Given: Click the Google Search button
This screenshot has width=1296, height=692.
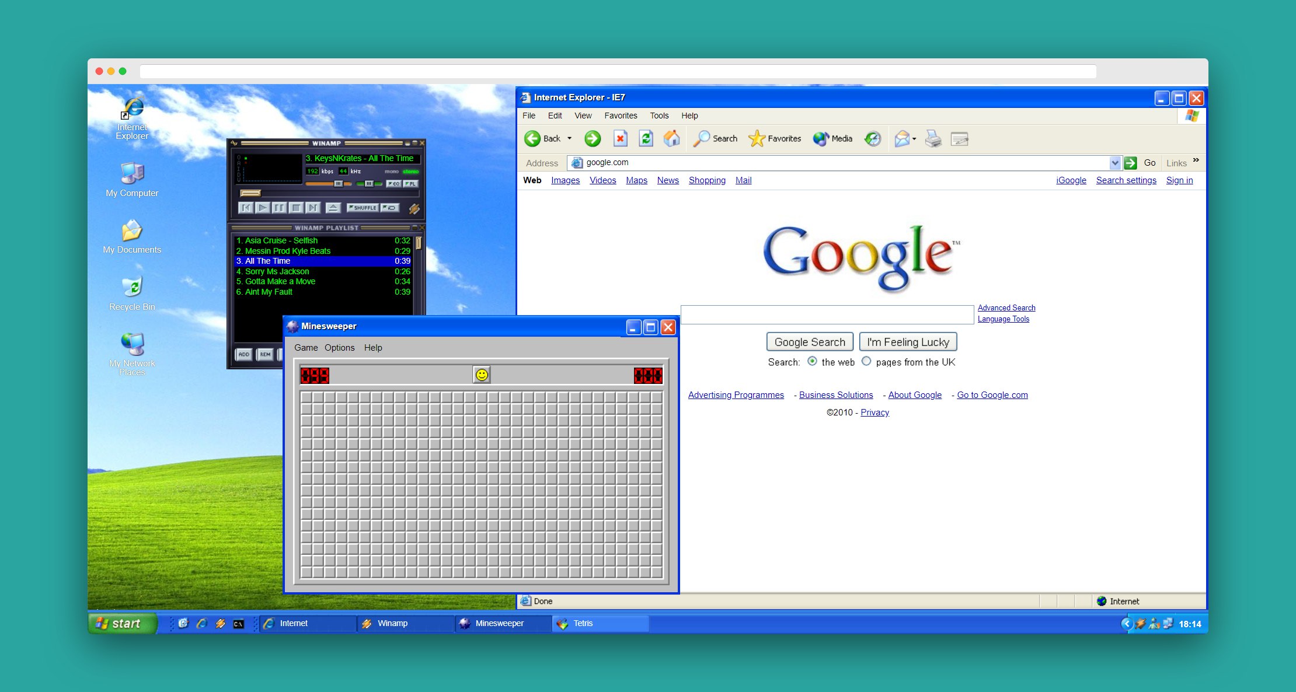Looking at the screenshot, I should click(810, 342).
